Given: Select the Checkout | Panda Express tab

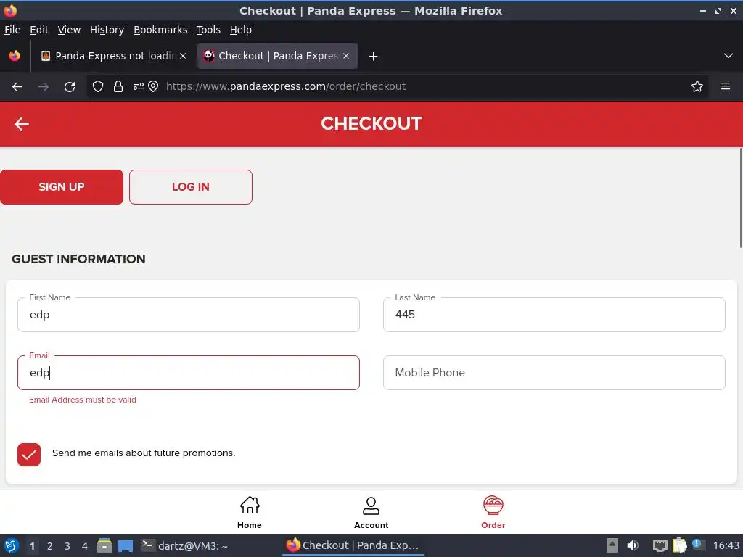Looking at the screenshot, I should point(277,56).
